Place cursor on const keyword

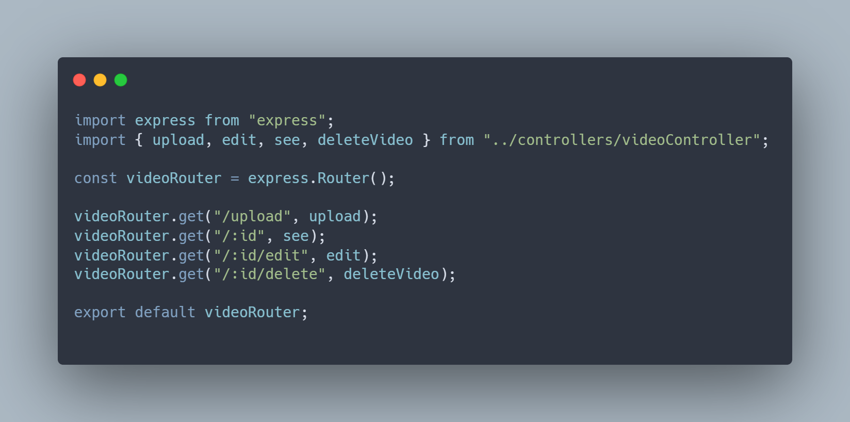point(95,178)
